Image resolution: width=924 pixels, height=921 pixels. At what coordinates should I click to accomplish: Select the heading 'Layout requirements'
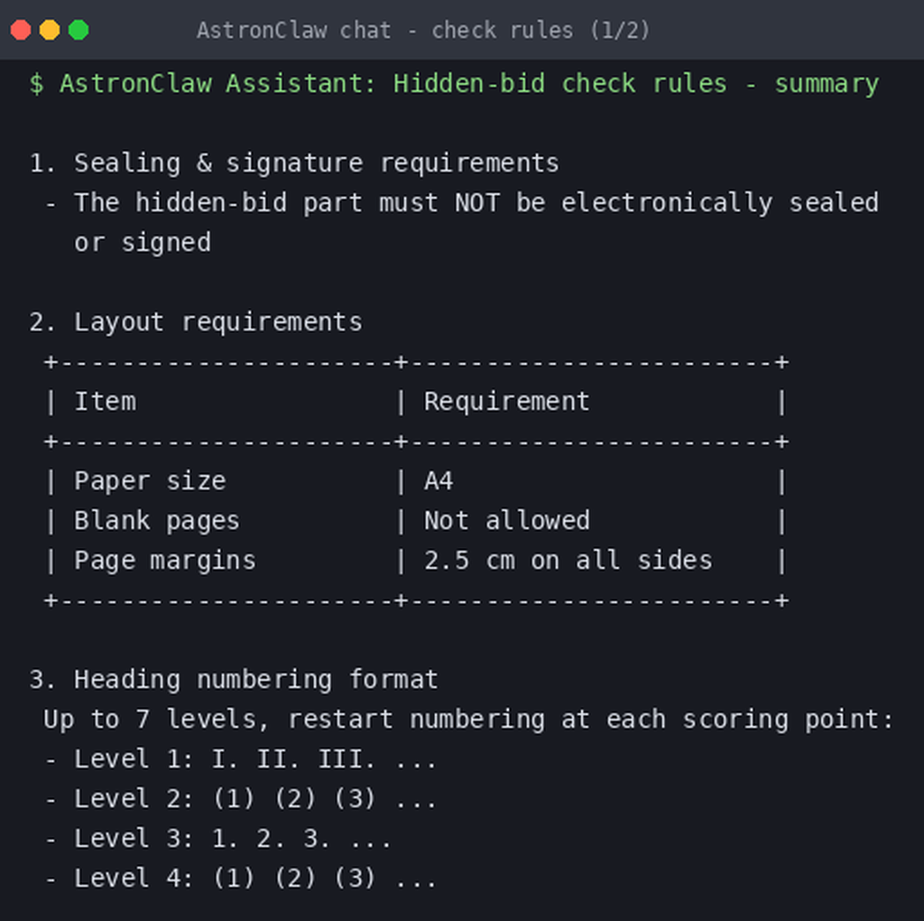(x=218, y=322)
